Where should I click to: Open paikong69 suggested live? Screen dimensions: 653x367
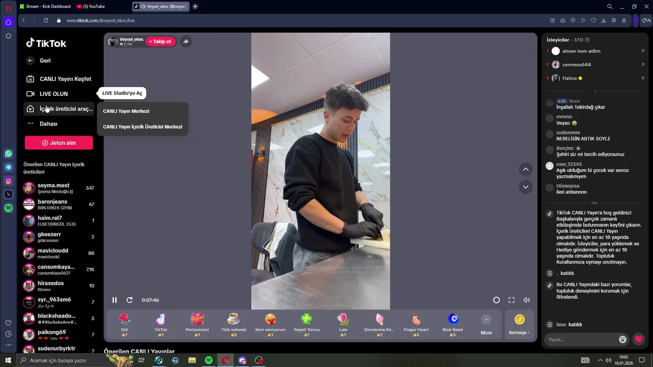pyautogui.click(x=59, y=335)
